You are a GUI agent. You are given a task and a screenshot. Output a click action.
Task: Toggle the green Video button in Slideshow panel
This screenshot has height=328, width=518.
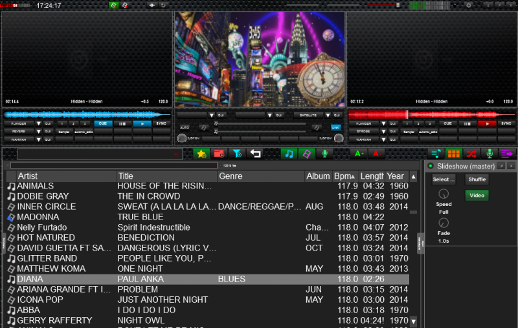[x=477, y=195]
